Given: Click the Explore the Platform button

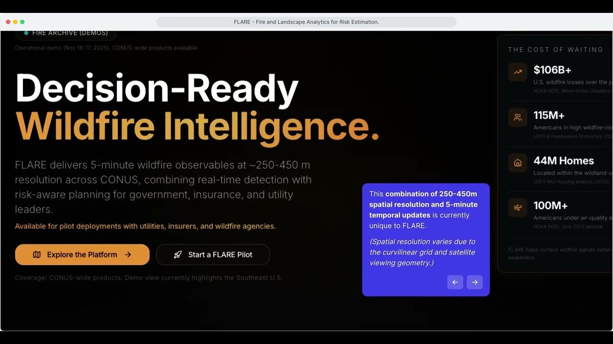Looking at the screenshot, I should click(x=82, y=255).
